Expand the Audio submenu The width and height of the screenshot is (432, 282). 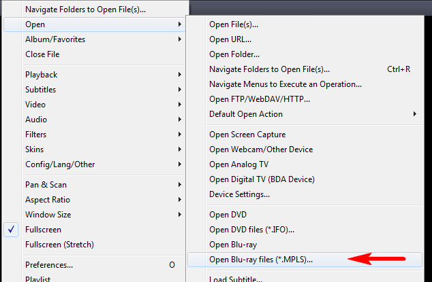[94, 120]
